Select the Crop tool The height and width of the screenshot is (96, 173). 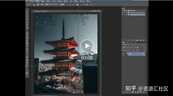27,22
